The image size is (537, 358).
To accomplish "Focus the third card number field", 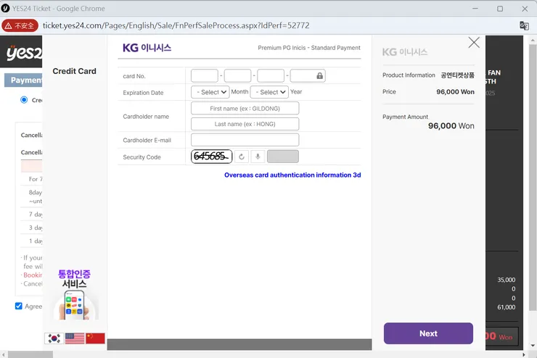I will 271,76.
